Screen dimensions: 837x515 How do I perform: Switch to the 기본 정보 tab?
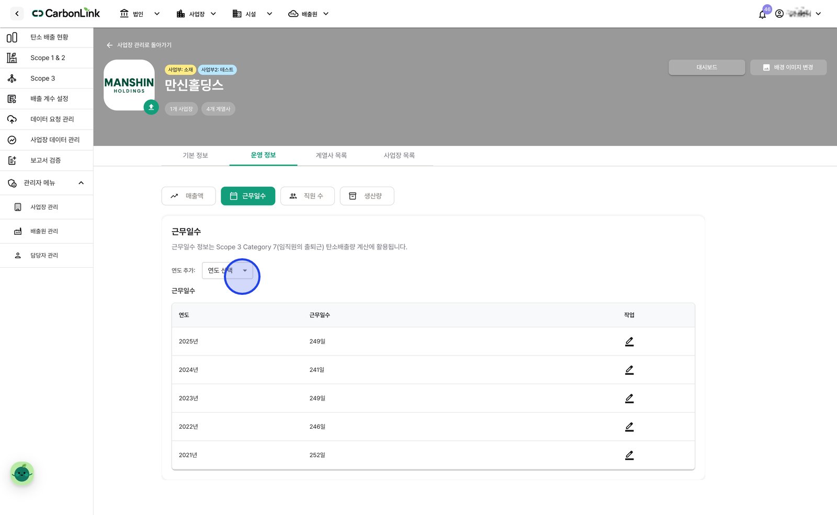[x=195, y=155]
